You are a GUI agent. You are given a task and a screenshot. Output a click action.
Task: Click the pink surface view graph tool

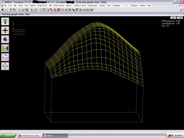5,57
